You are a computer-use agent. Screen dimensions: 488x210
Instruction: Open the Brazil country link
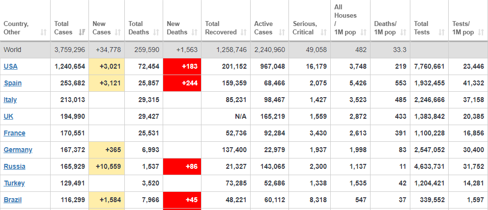[x=13, y=200]
